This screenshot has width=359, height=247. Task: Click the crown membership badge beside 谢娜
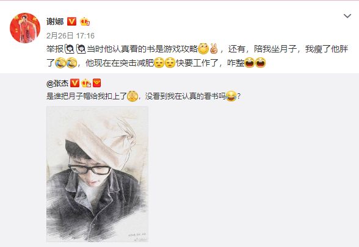tap(85, 21)
